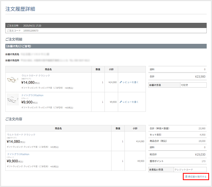Viewport: 212px width, 187px height.
Task: Open ウルトラガード クラシック name in ご注文明細 table
Action: pyautogui.click(x=36, y=76)
